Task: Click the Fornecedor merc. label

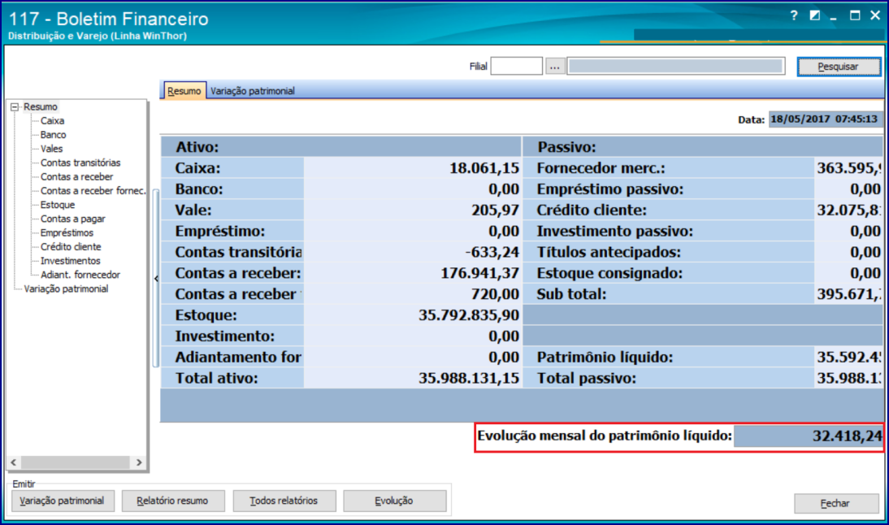Action: pos(601,168)
